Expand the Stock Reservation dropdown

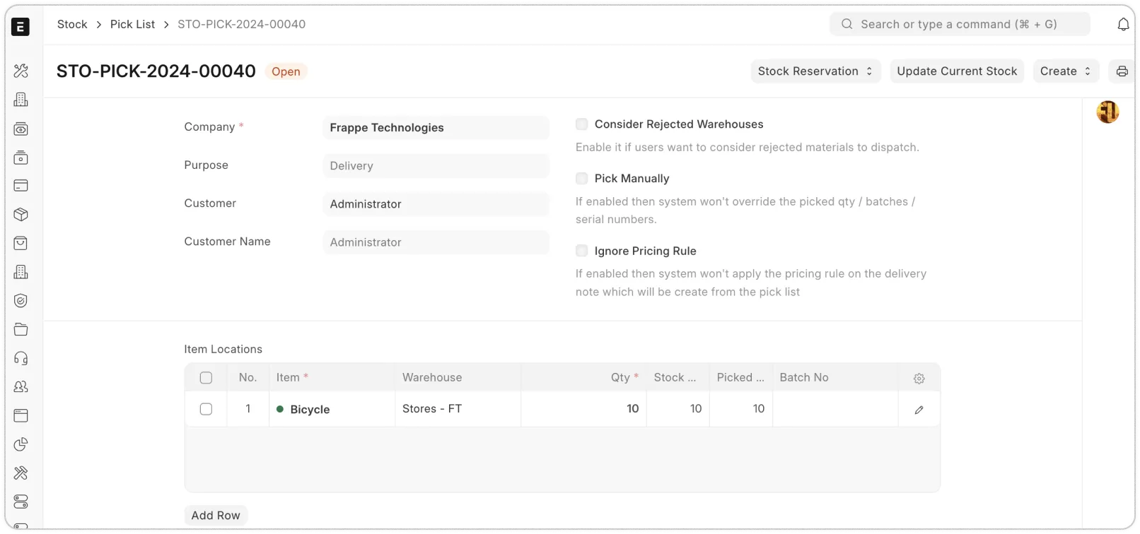point(815,71)
